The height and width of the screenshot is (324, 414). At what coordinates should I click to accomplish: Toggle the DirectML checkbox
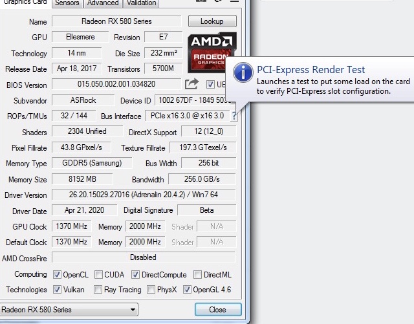click(197, 275)
